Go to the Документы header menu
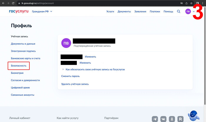 (x=124, y=11)
